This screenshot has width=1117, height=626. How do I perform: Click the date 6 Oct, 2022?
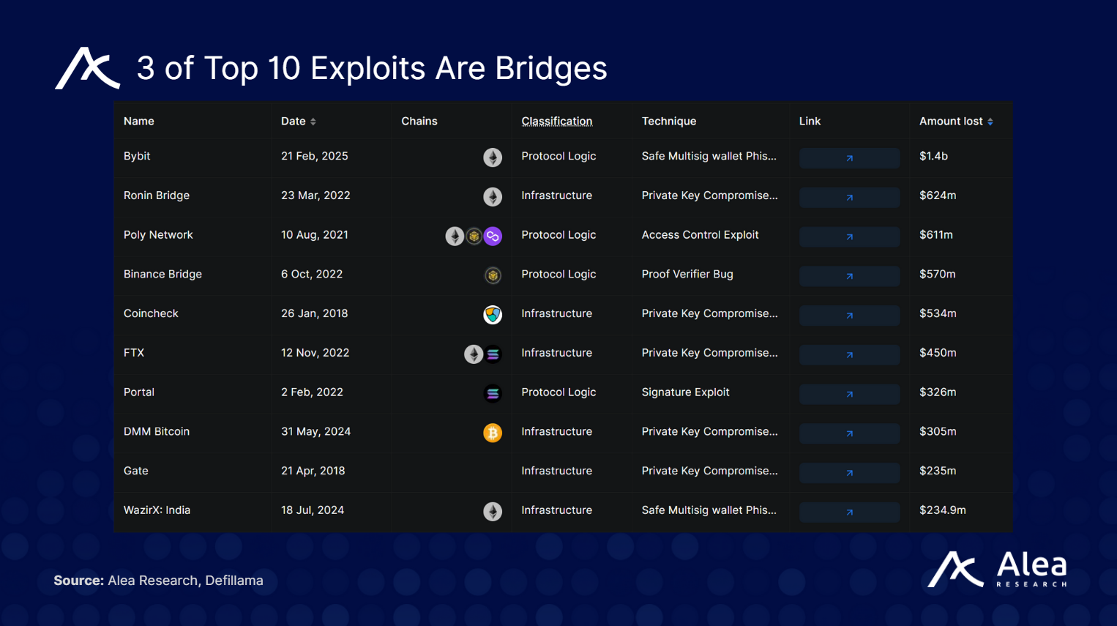(x=312, y=274)
